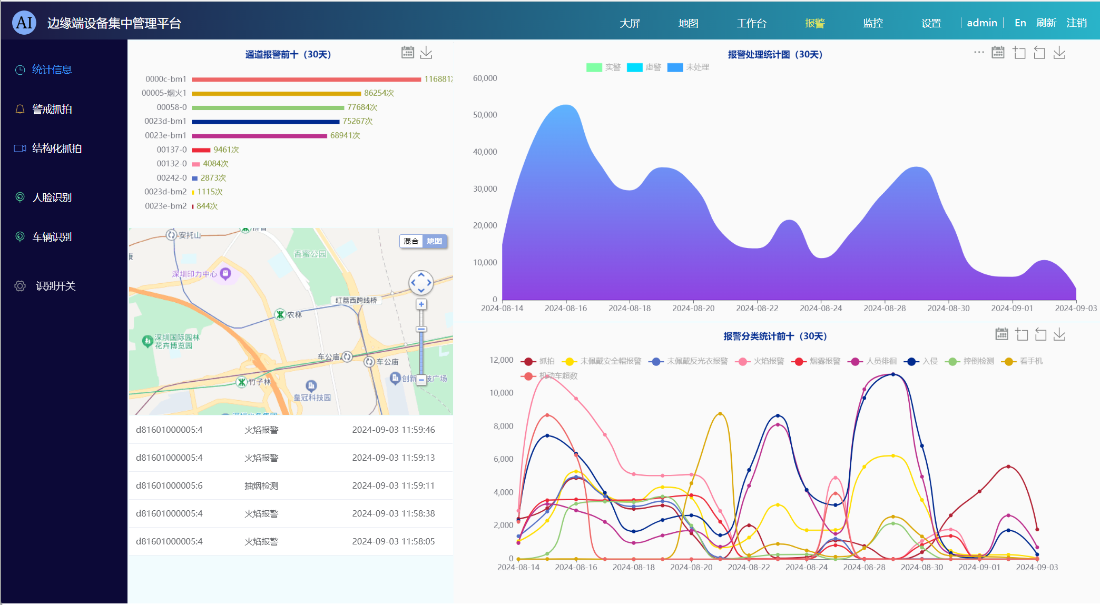Click calendar icon on channel alarm chart
Screen dimensions: 1100x605
click(x=407, y=52)
